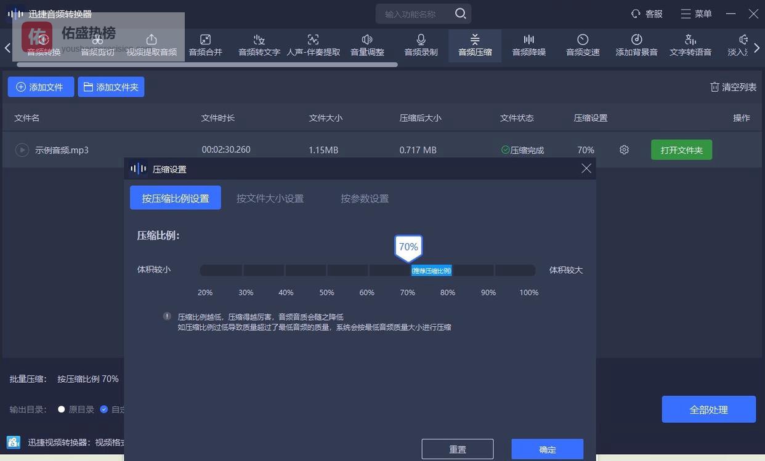The height and width of the screenshot is (461, 765).
Task: Select the 原目录 output radio button
Action: click(62, 409)
